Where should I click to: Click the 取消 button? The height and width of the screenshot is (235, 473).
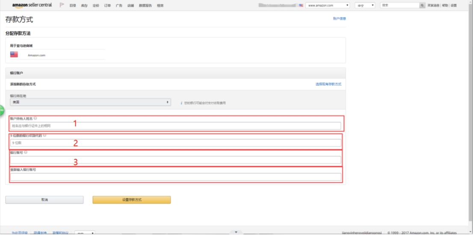click(44, 200)
